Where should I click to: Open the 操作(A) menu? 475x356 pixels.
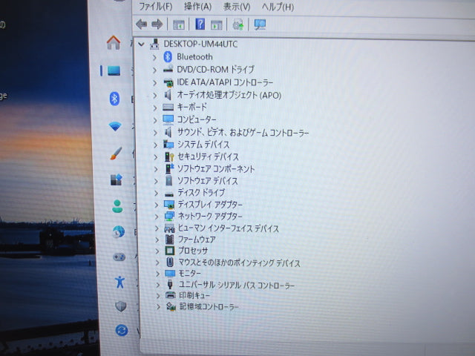click(198, 7)
